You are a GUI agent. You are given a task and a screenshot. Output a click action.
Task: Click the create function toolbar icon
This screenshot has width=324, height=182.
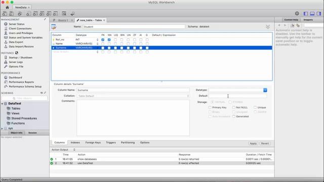(x=55, y=14)
